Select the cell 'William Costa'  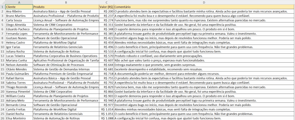coord(19,96)
